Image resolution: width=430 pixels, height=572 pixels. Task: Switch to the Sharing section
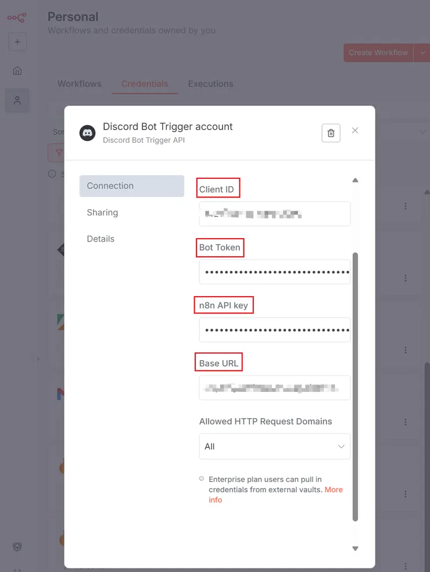point(102,213)
